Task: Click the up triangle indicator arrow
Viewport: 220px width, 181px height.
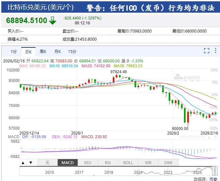Action: point(23,162)
